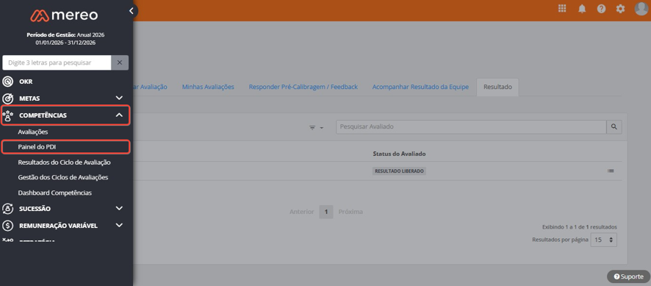651x286 pixels.
Task: Open the row actions list icon
Action: coord(611,171)
